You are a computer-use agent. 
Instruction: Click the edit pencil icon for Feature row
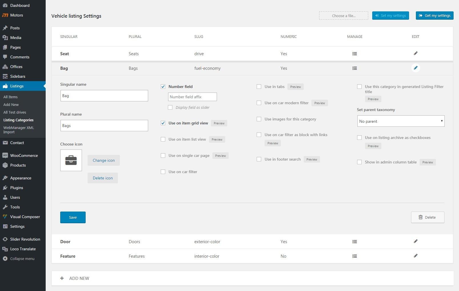(x=416, y=256)
